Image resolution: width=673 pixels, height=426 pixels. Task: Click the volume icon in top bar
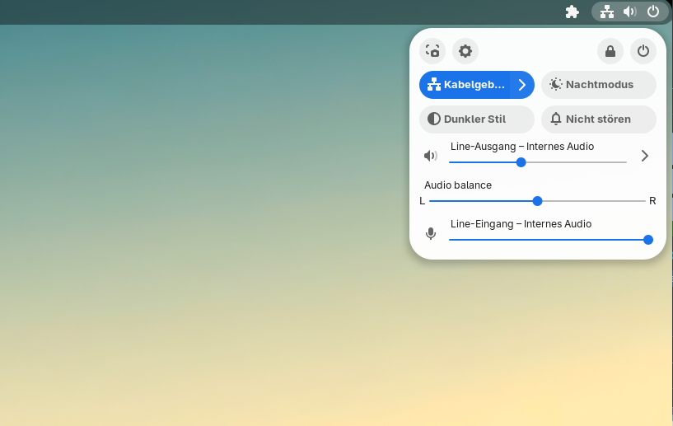point(630,12)
